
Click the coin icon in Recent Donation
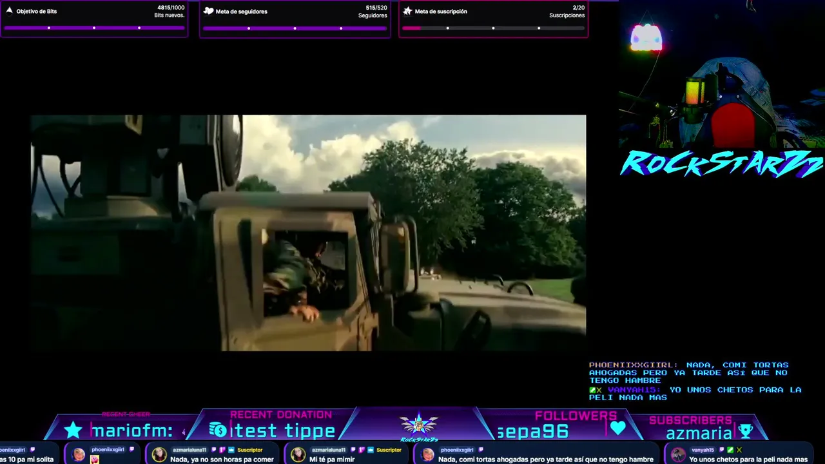[x=218, y=430]
